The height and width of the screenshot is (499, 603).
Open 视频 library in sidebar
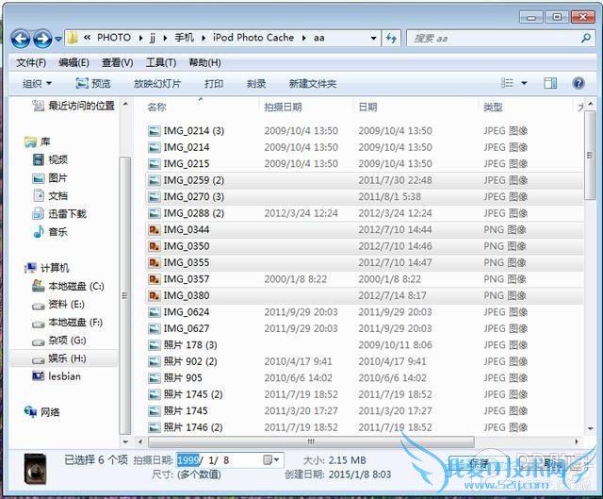[50, 159]
